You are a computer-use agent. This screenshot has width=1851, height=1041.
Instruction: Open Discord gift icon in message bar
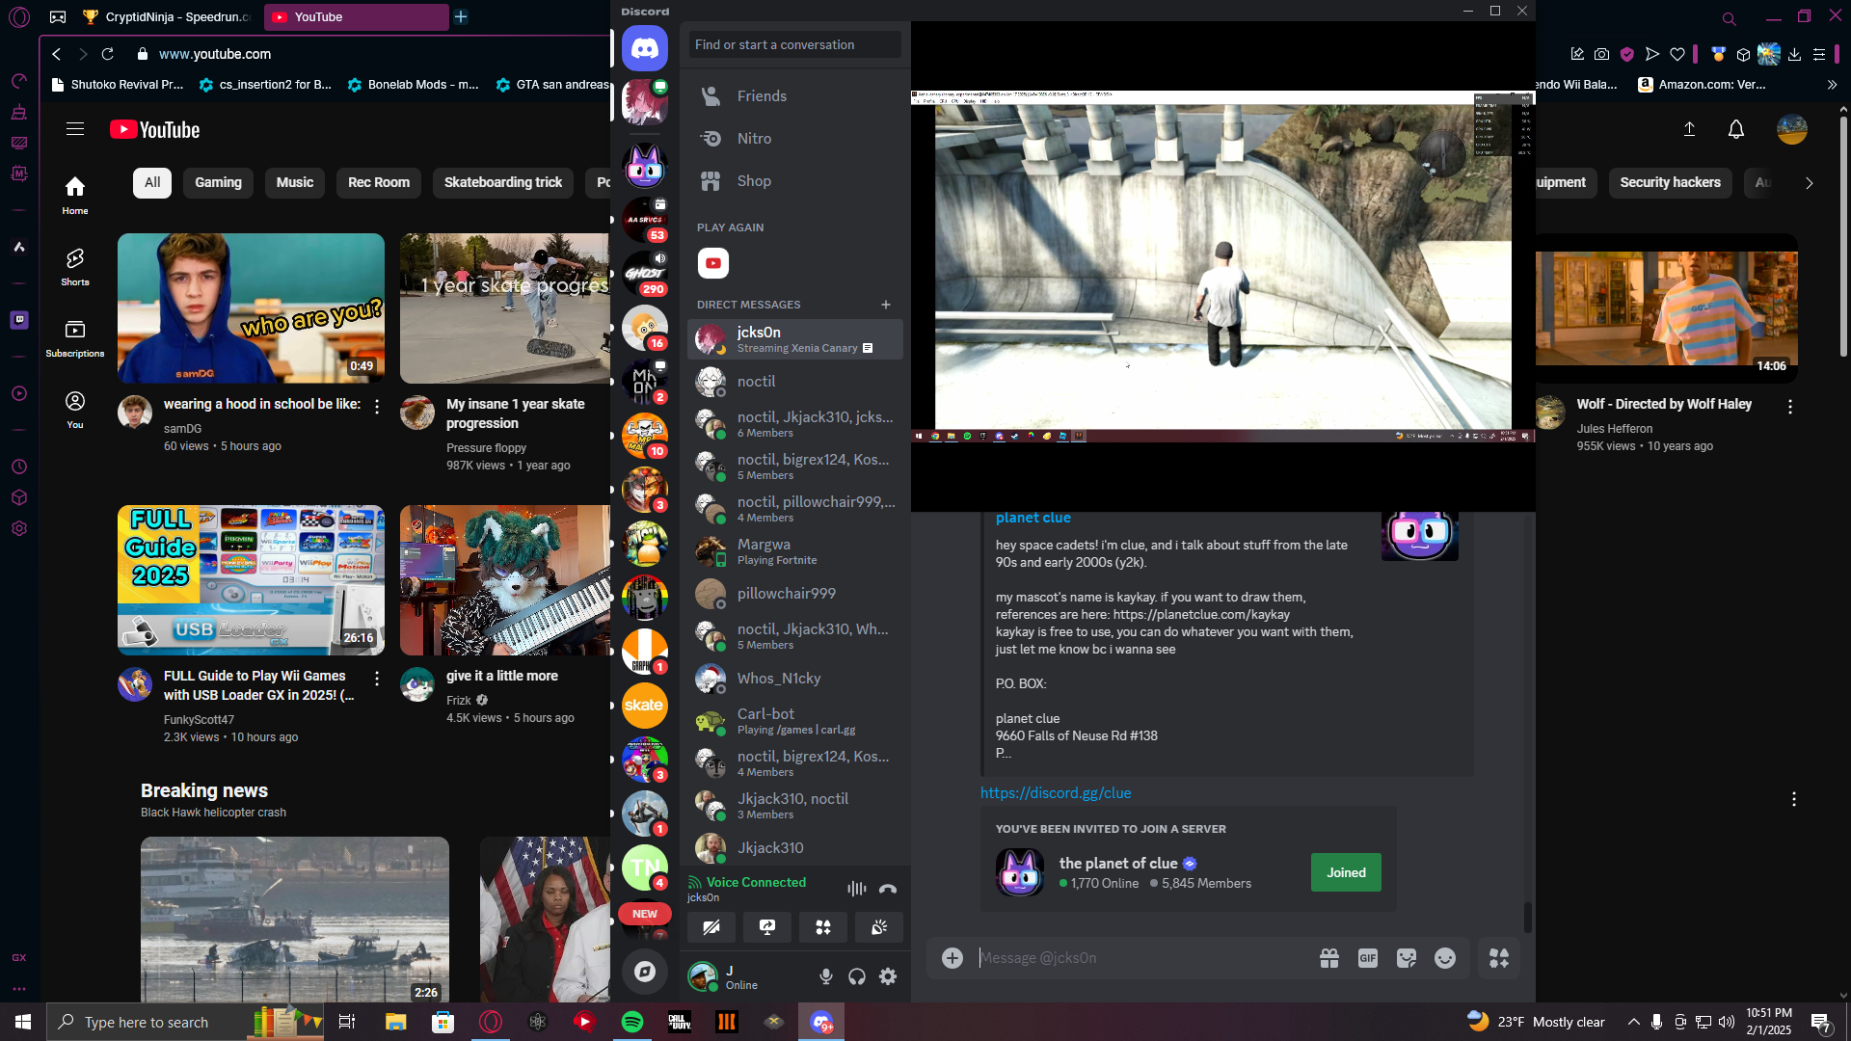[x=1329, y=958]
